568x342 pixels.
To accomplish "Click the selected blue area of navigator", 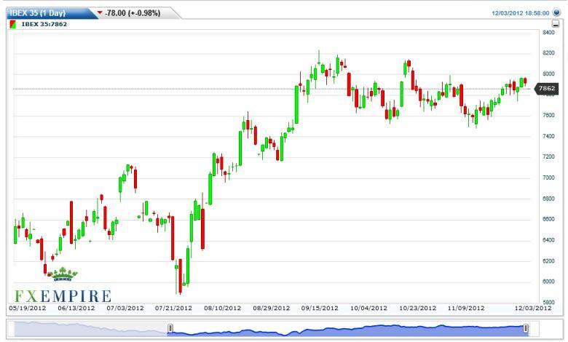I will (x=350, y=329).
